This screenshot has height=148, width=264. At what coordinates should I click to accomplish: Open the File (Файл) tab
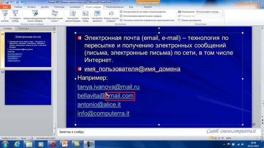click(x=5, y=7)
